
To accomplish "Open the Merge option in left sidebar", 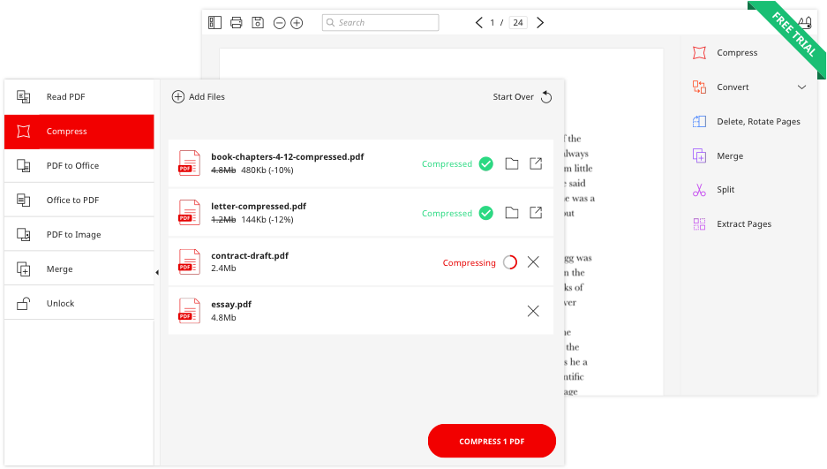I will tap(79, 269).
